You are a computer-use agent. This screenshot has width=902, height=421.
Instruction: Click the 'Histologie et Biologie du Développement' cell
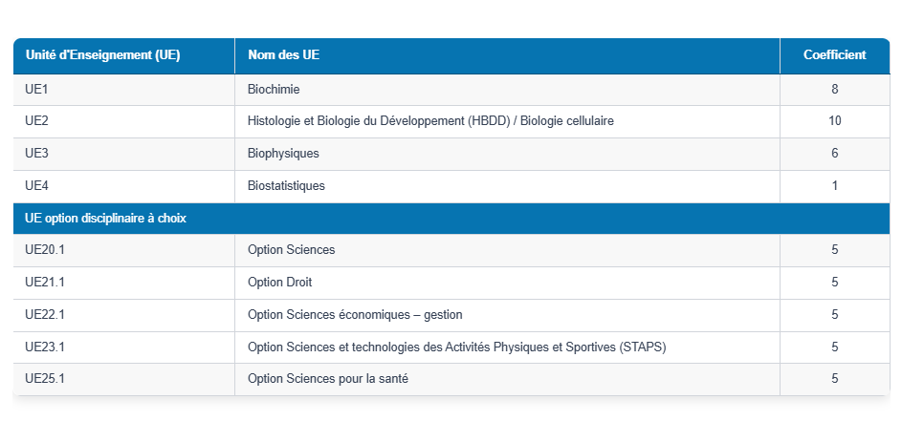[x=429, y=121]
